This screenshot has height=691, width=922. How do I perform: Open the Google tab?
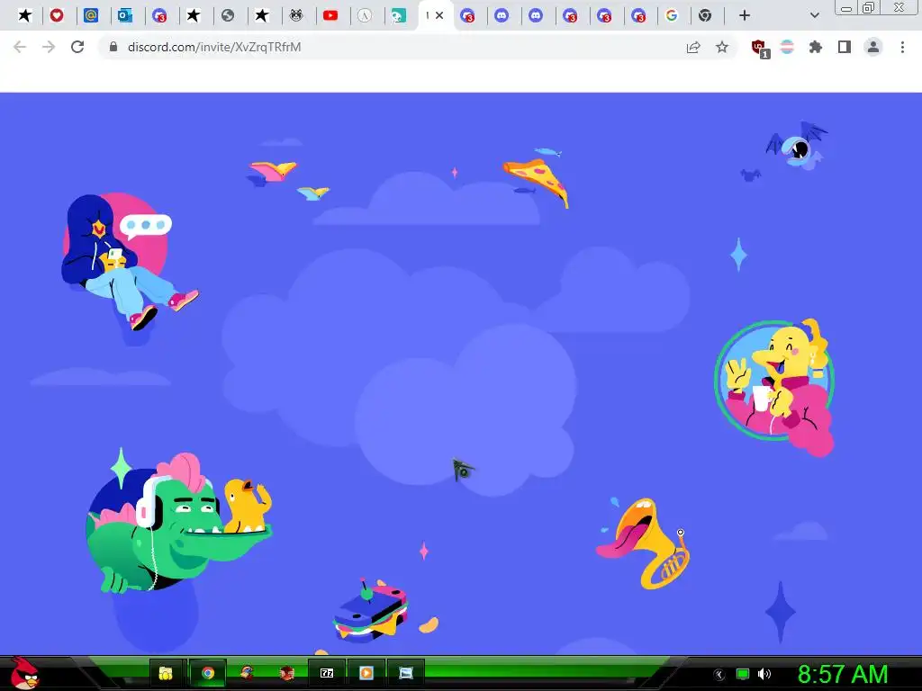click(x=672, y=15)
